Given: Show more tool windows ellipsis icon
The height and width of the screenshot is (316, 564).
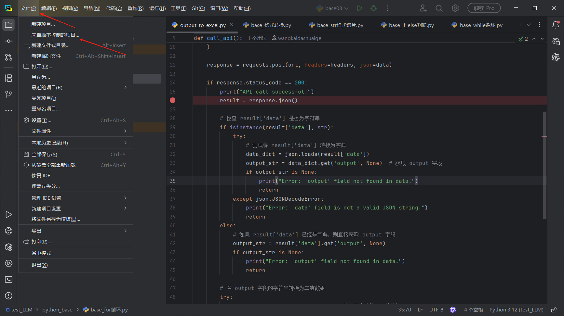Looking at the screenshot, I should tap(9, 110).
